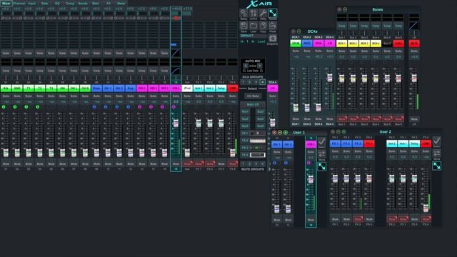Image resolution: width=457 pixels, height=257 pixels.
Task: Click the +17.0 gain value on Aux strip
Action: tap(187, 9)
